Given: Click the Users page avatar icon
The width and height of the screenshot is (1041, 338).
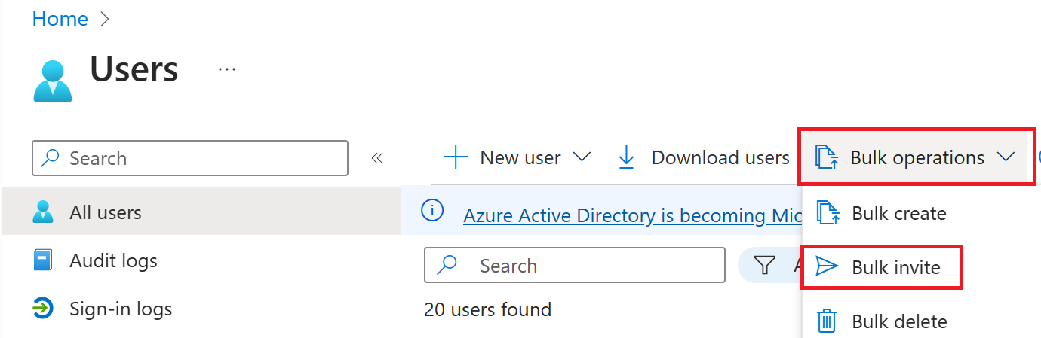Looking at the screenshot, I should click(53, 81).
